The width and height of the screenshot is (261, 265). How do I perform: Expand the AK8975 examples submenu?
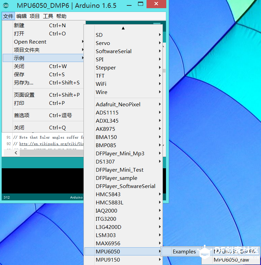click(x=123, y=129)
